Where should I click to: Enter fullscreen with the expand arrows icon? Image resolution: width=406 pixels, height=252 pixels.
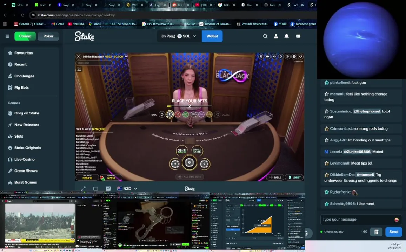(83, 189)
